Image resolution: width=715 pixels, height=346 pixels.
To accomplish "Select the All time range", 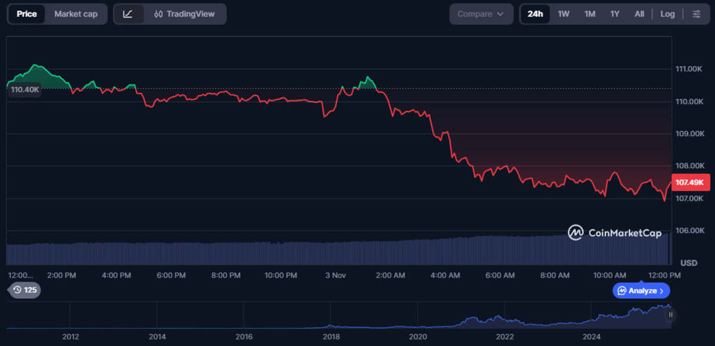I will pyautogui.click(x=639, y=14).
